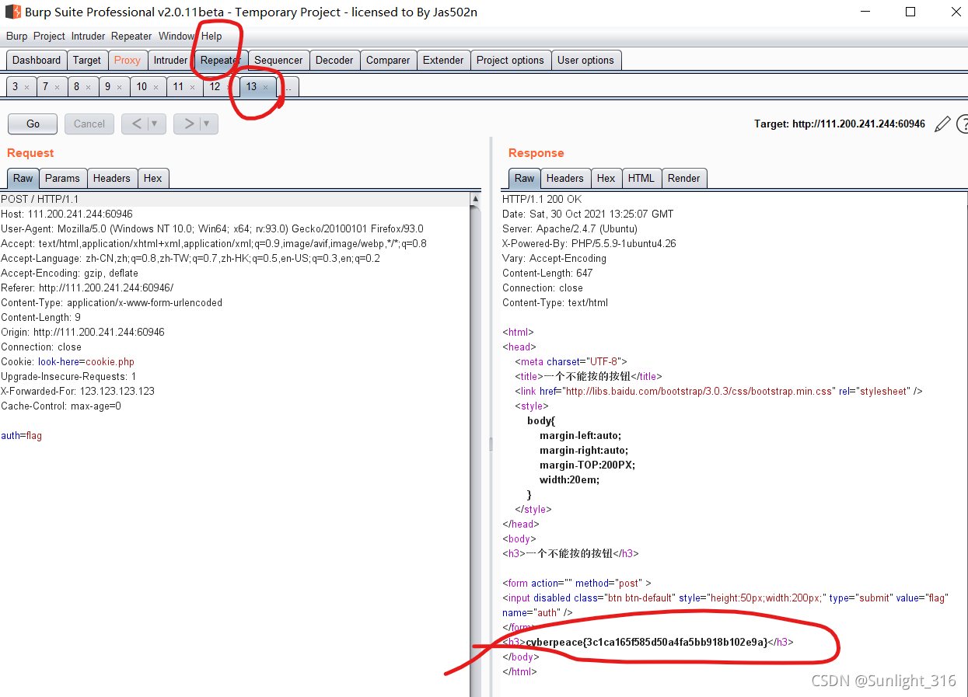Open the Project menu
This screenshot has height=697, width=968.
click(49, 36)
